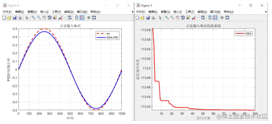Choose the Pan hand tool in Figure 4
The height and width of the screenshot is (124, 272).
(x=44, y=18)
